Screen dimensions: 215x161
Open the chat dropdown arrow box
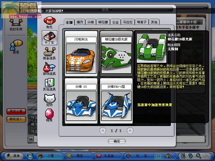tap(31, 139)
